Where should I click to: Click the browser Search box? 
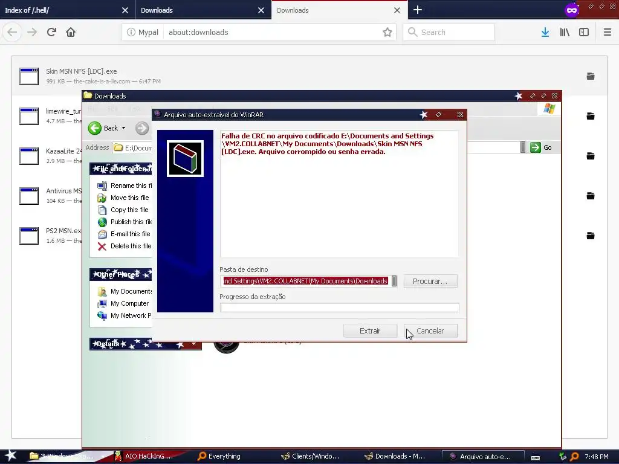pos(449,33)
